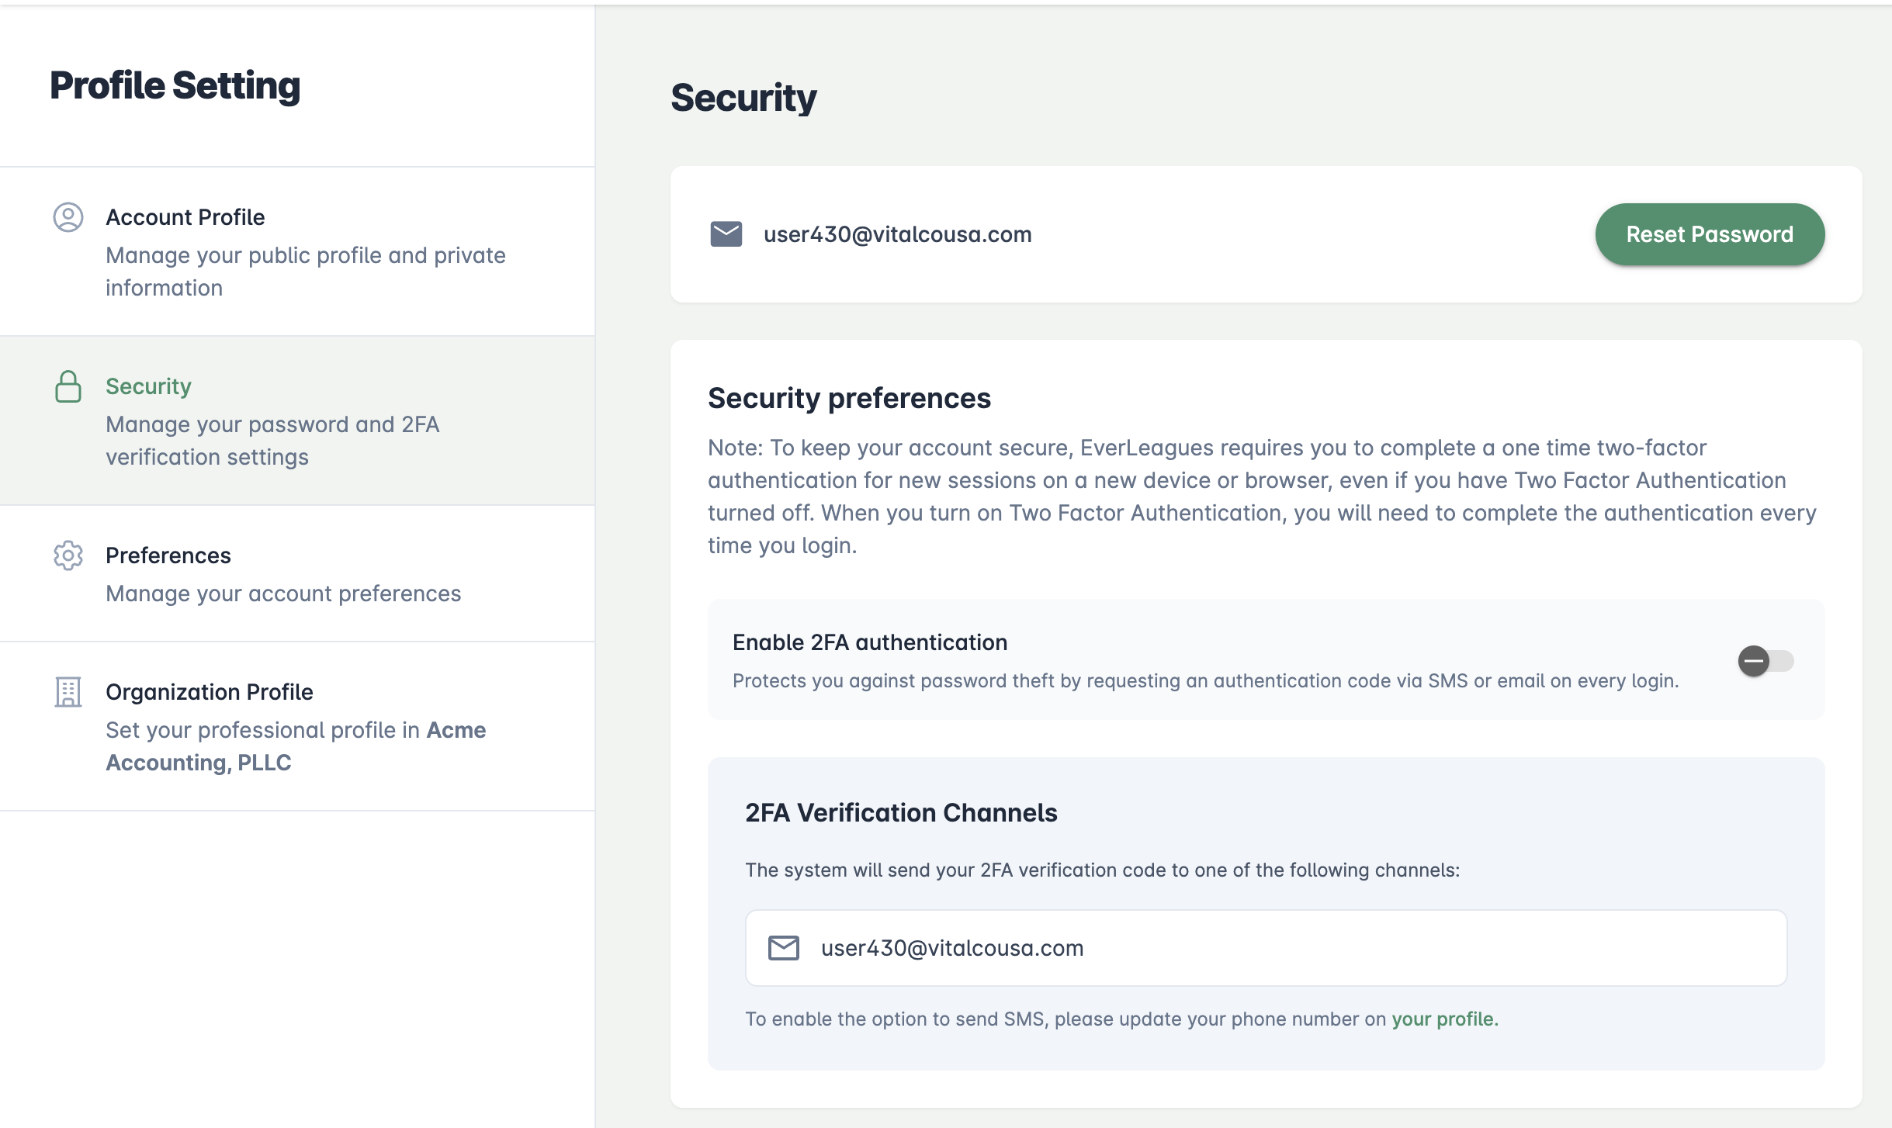The width and height of the screenshot is (1892, 1128).
Task: Click the account email address text
Action: click(897, 234)
